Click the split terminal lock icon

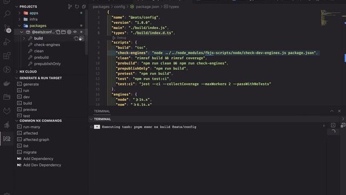pyautogui.click(x=343, y=125)
